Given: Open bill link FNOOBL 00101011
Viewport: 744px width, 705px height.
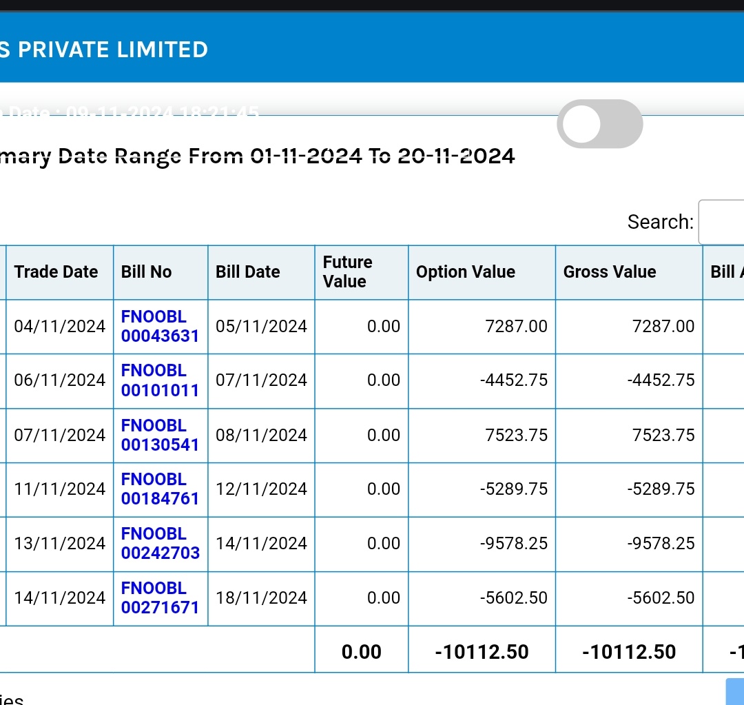Looking at the screenshot, I should click(160, 380).
